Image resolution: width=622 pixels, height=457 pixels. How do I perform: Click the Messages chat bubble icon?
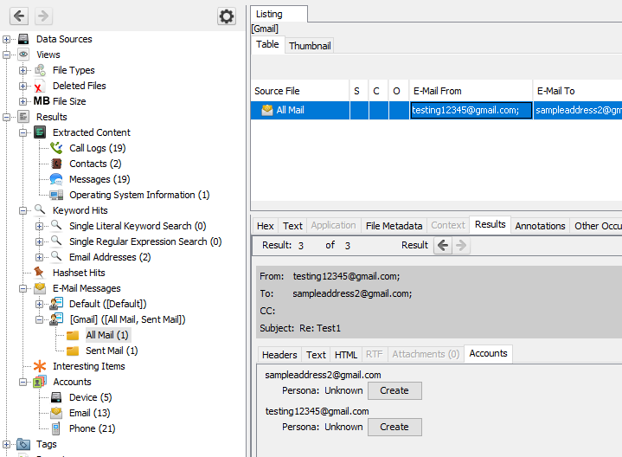[56, 179]
